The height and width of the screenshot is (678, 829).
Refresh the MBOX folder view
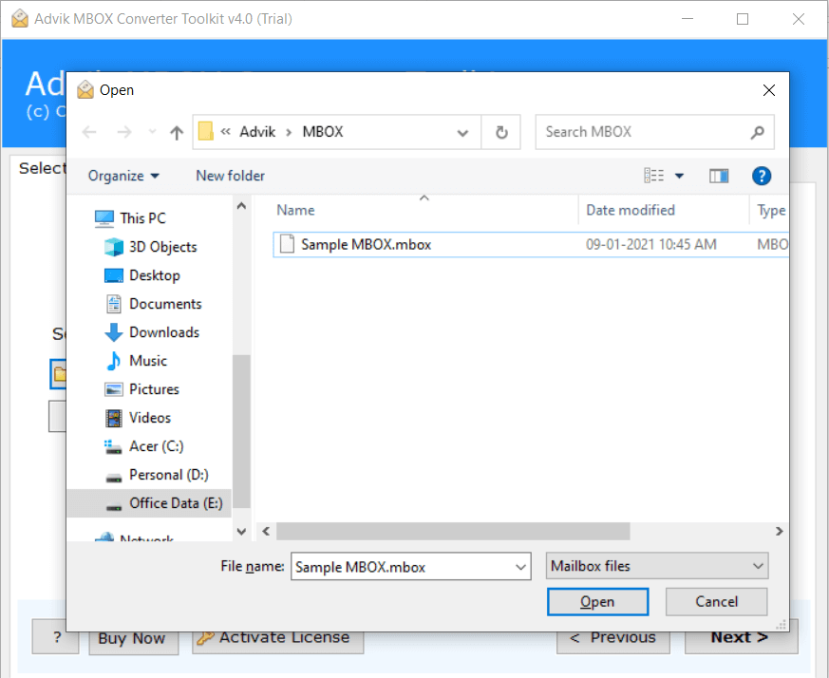501,132
